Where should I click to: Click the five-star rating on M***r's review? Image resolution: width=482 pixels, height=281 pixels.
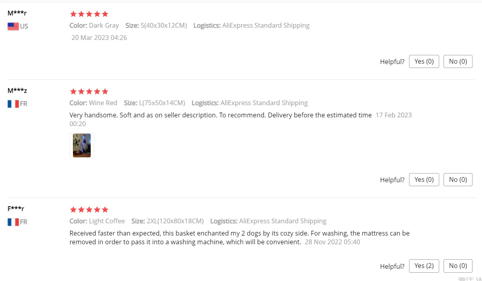[x=89, y=14]
